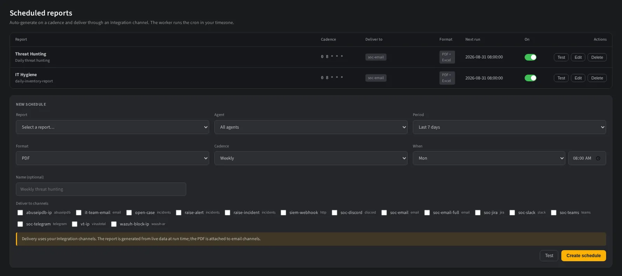Click the Create schedule button
The width and height of the screenshot is (622, 276).
point(584,255)
